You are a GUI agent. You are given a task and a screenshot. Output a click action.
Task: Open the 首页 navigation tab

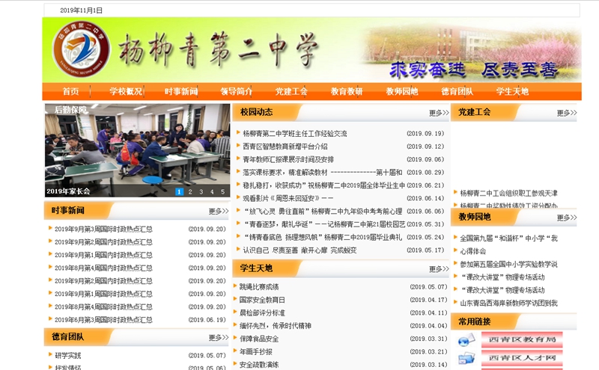point(71,92)
